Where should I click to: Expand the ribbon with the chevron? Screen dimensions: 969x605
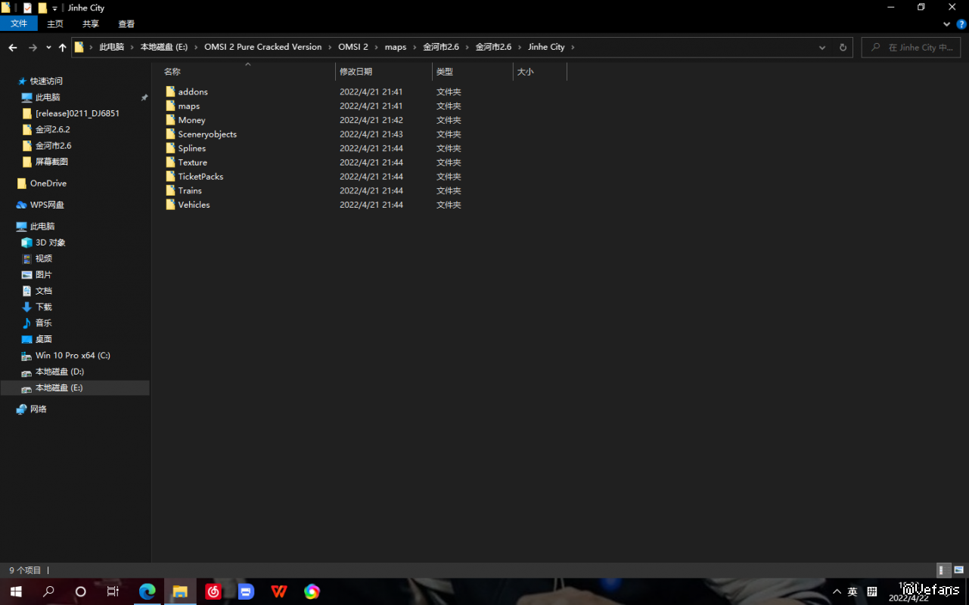tap(946, 24)
